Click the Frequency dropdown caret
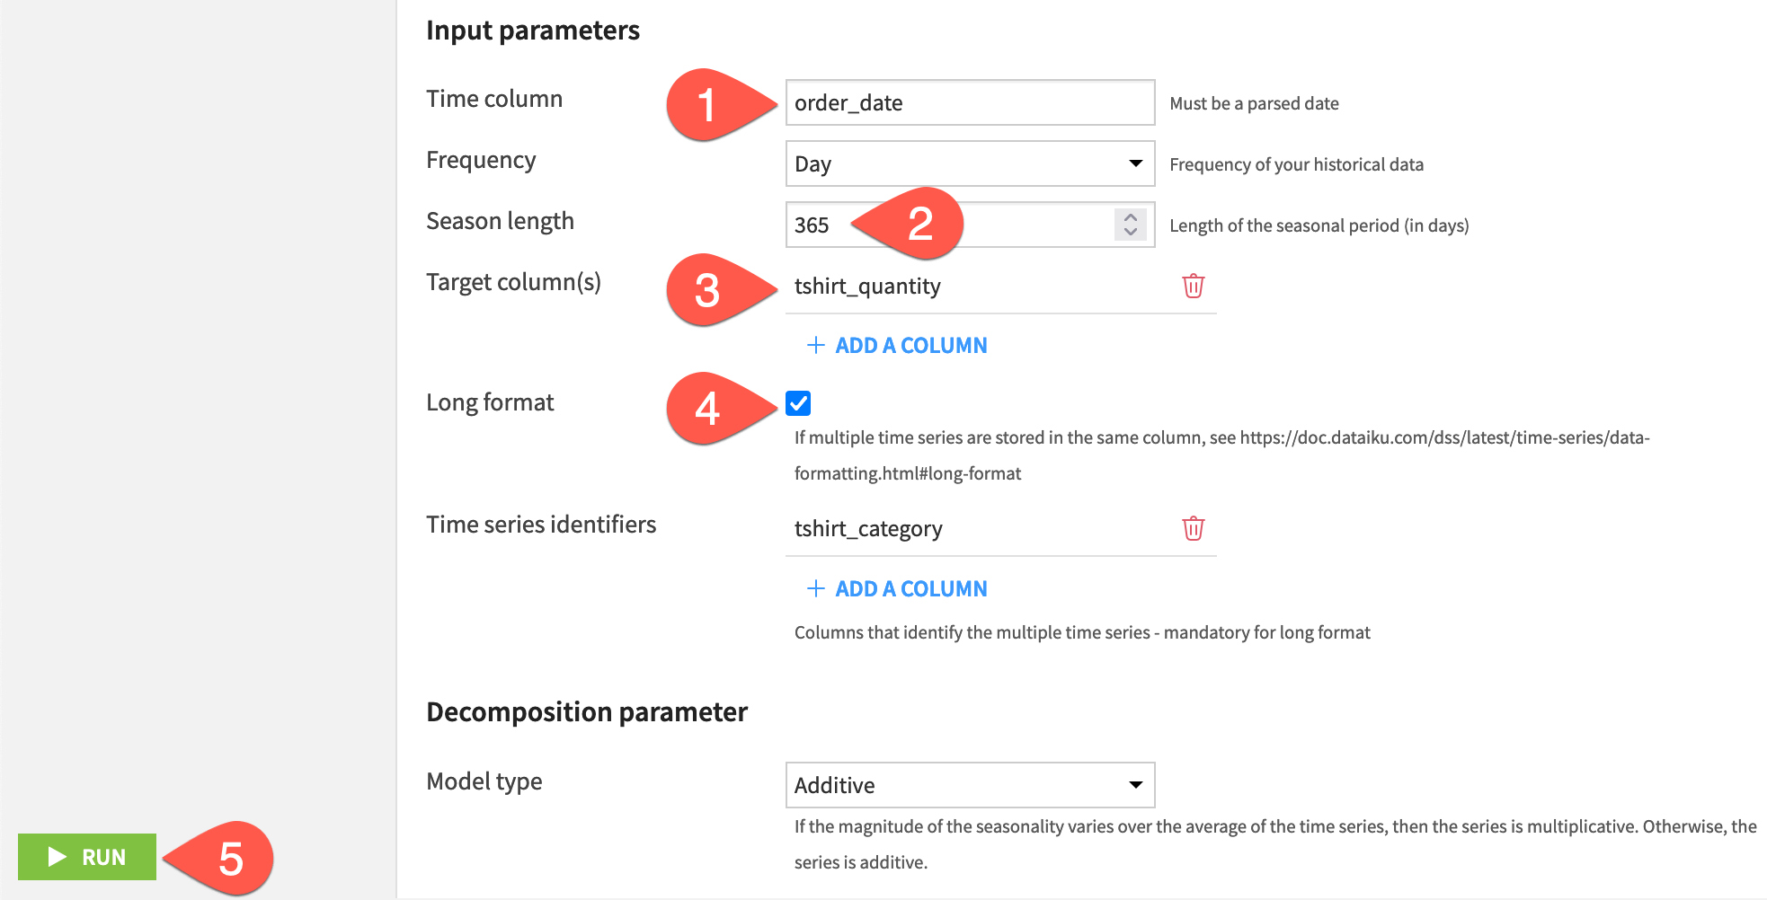 (1134, 163)
